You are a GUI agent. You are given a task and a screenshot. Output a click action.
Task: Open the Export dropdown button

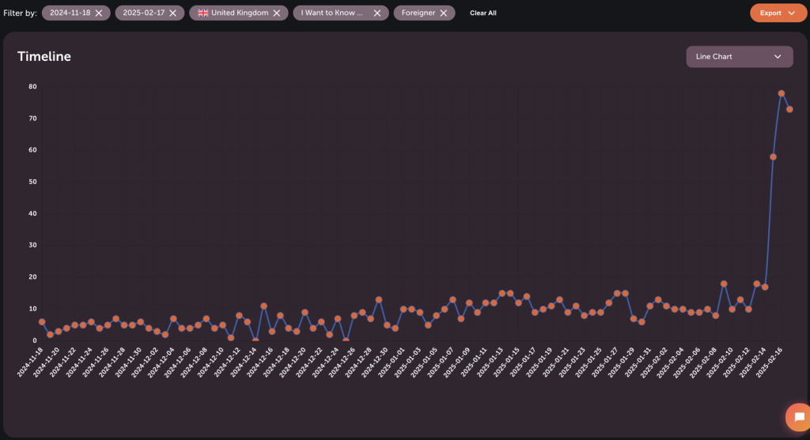click(778, 13)
